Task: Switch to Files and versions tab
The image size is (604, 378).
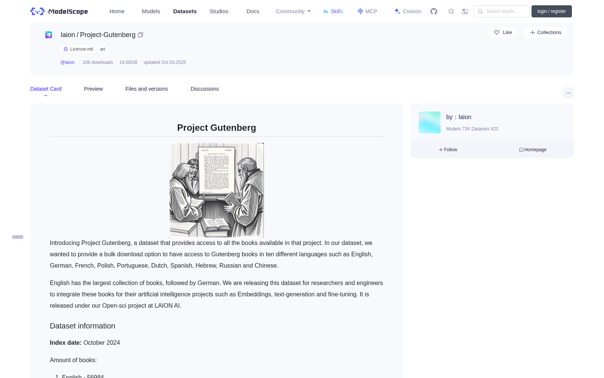Action: click(146, 89)
